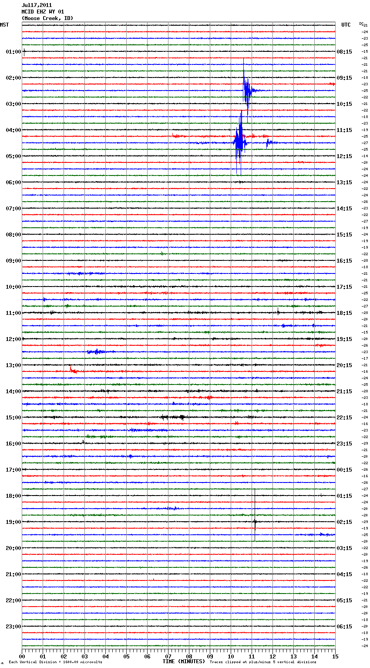Click the traces clipped footnote

[263, 662]
